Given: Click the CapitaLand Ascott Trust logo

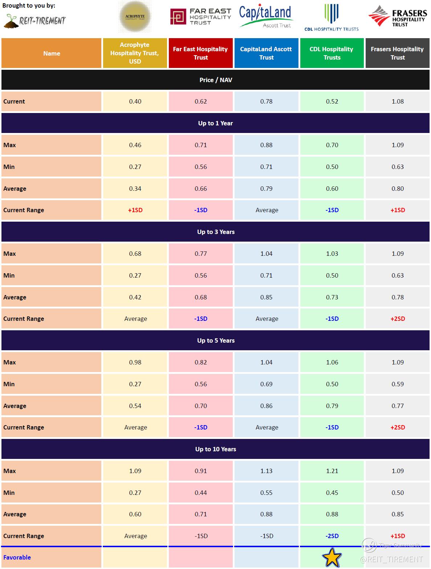Looking at the screenshot, I should [x=266, y=17].
